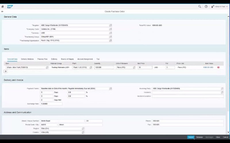Open the search magnifier icon
The width and height of the screenshot is (230, 143).
[x=200, y=6]
